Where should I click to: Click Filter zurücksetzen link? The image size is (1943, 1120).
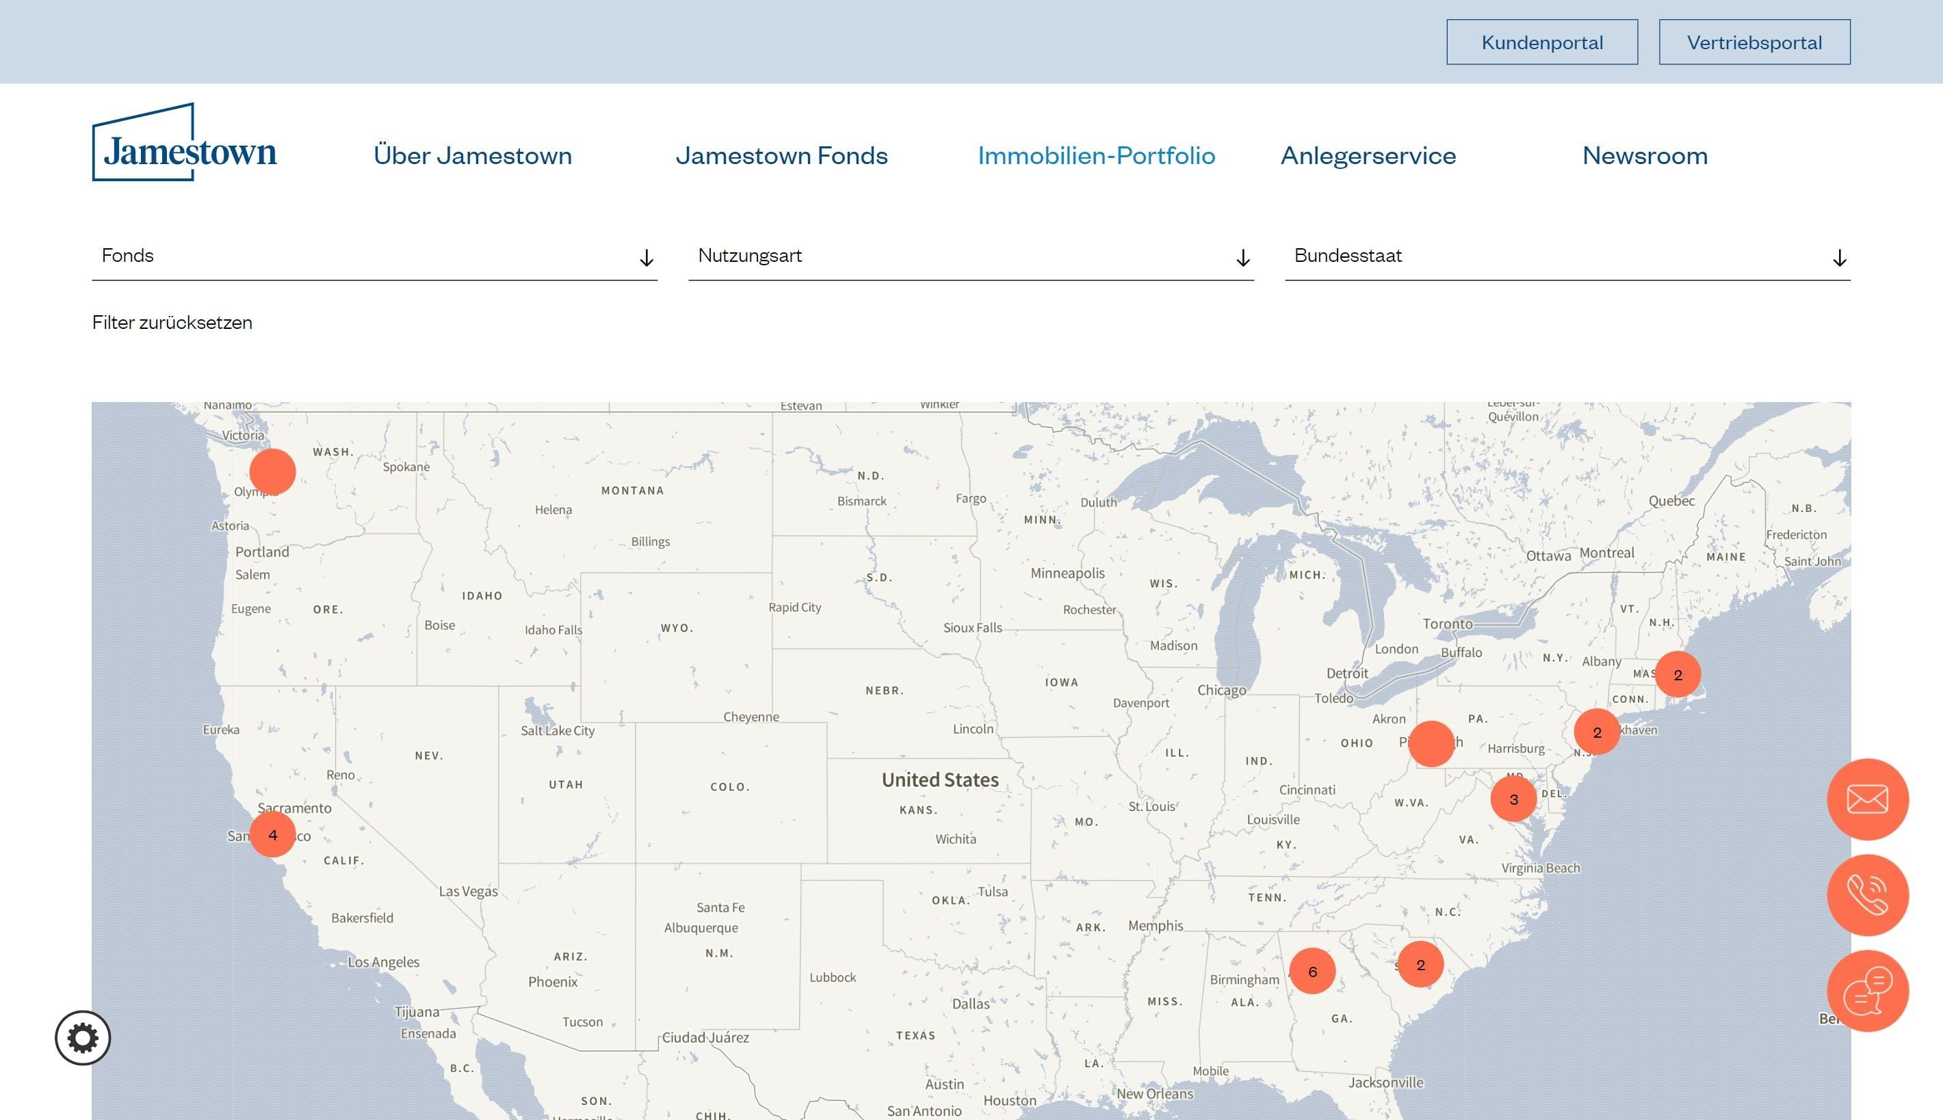[172, 322]
